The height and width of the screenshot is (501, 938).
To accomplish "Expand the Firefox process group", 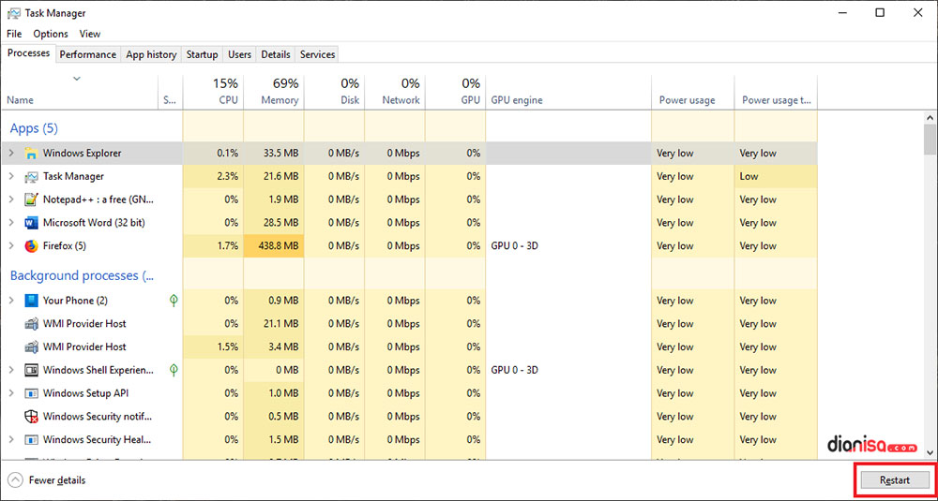I will coord(11,246).
